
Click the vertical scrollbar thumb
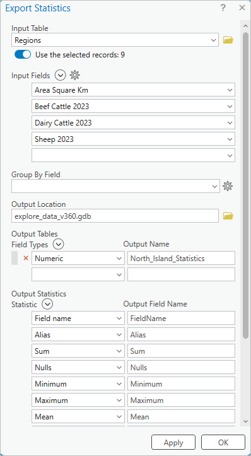click(245, 185)
